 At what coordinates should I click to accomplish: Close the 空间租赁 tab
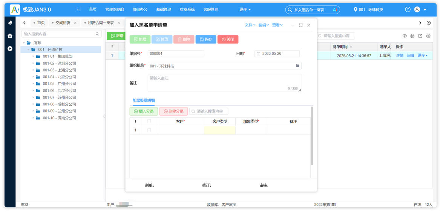pos(75,23)
